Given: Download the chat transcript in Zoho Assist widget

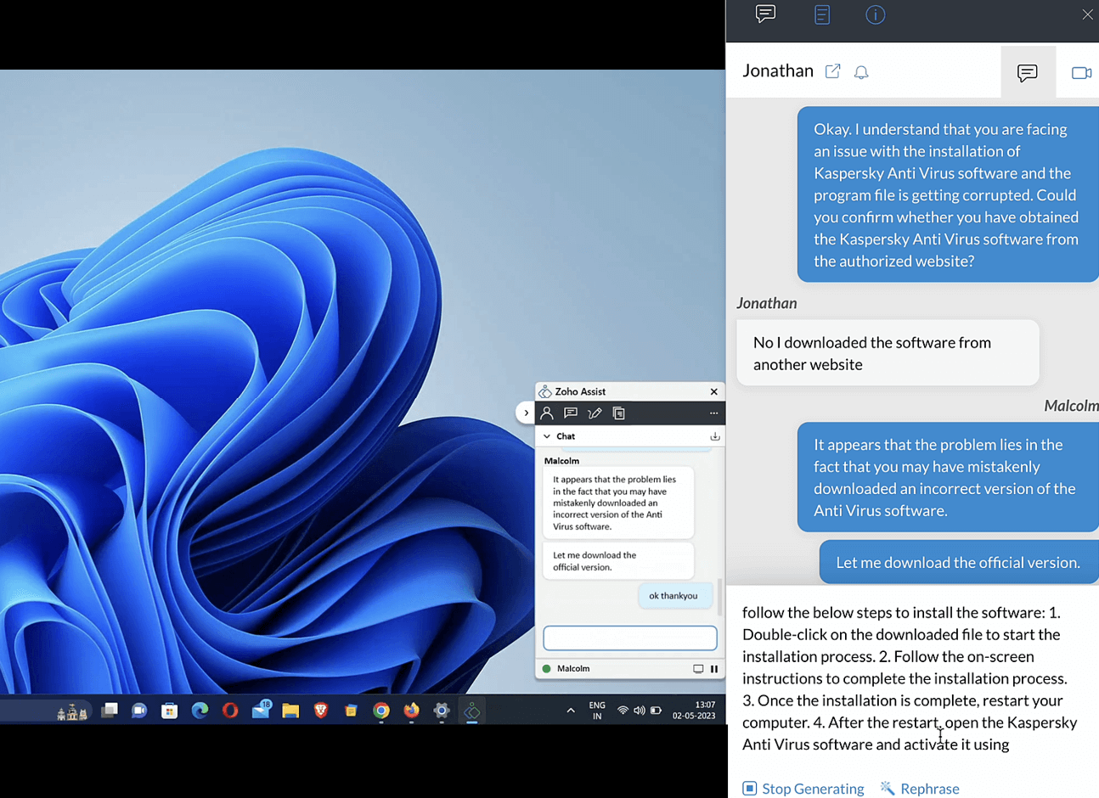Looking at the screenshot, I should tap(715, 436).
